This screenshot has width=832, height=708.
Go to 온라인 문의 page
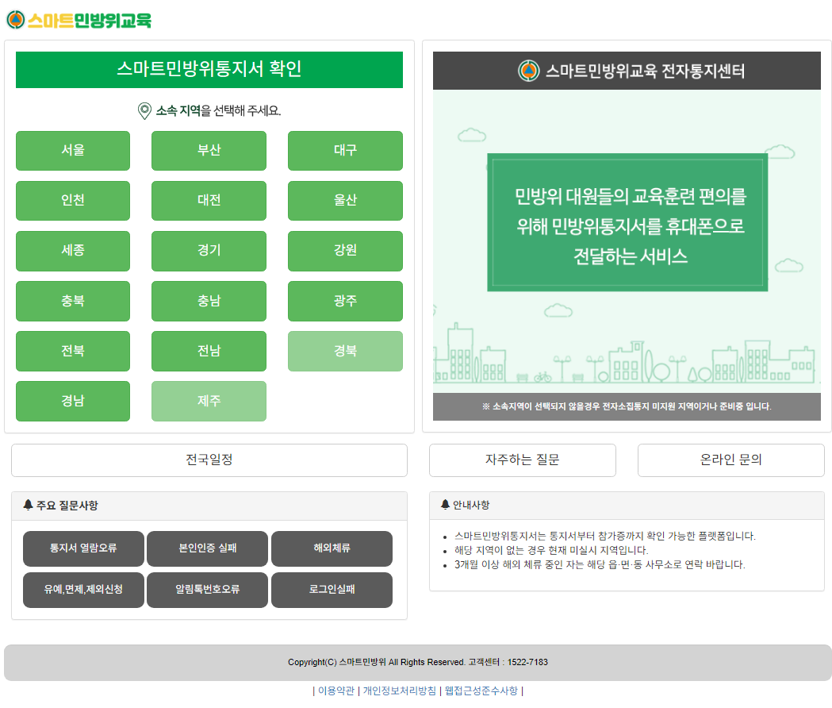(x=730, y=460)
